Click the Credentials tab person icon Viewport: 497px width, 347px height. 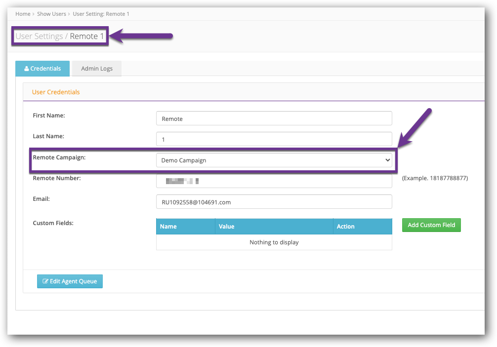point(27,69)
